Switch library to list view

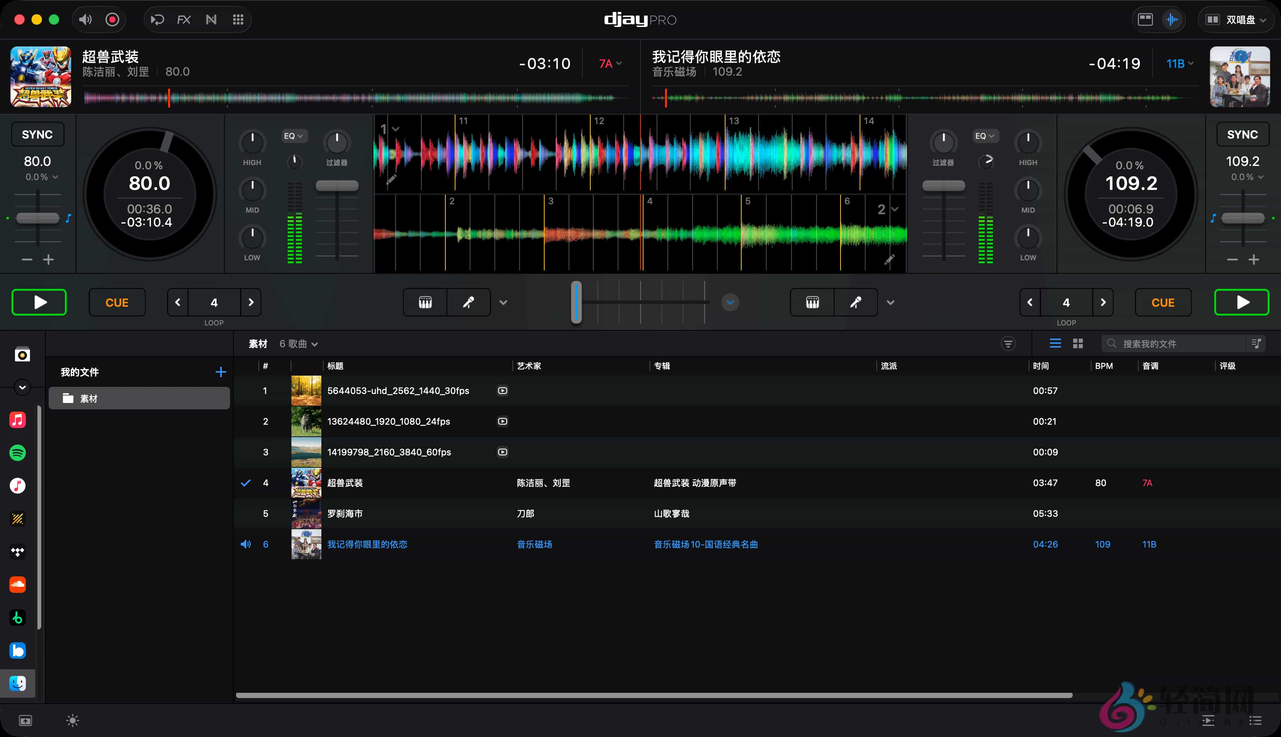tap(1055, 344)
